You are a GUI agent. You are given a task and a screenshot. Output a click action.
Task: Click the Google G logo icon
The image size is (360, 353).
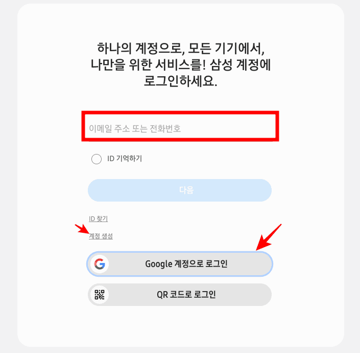click(x=100, y=264)
